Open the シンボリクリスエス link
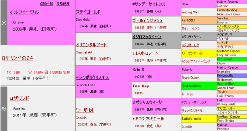 click(x=92, y=78)
